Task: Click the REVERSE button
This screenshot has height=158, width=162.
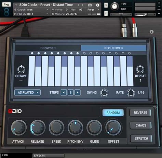Action: click(x=140, y=113)
